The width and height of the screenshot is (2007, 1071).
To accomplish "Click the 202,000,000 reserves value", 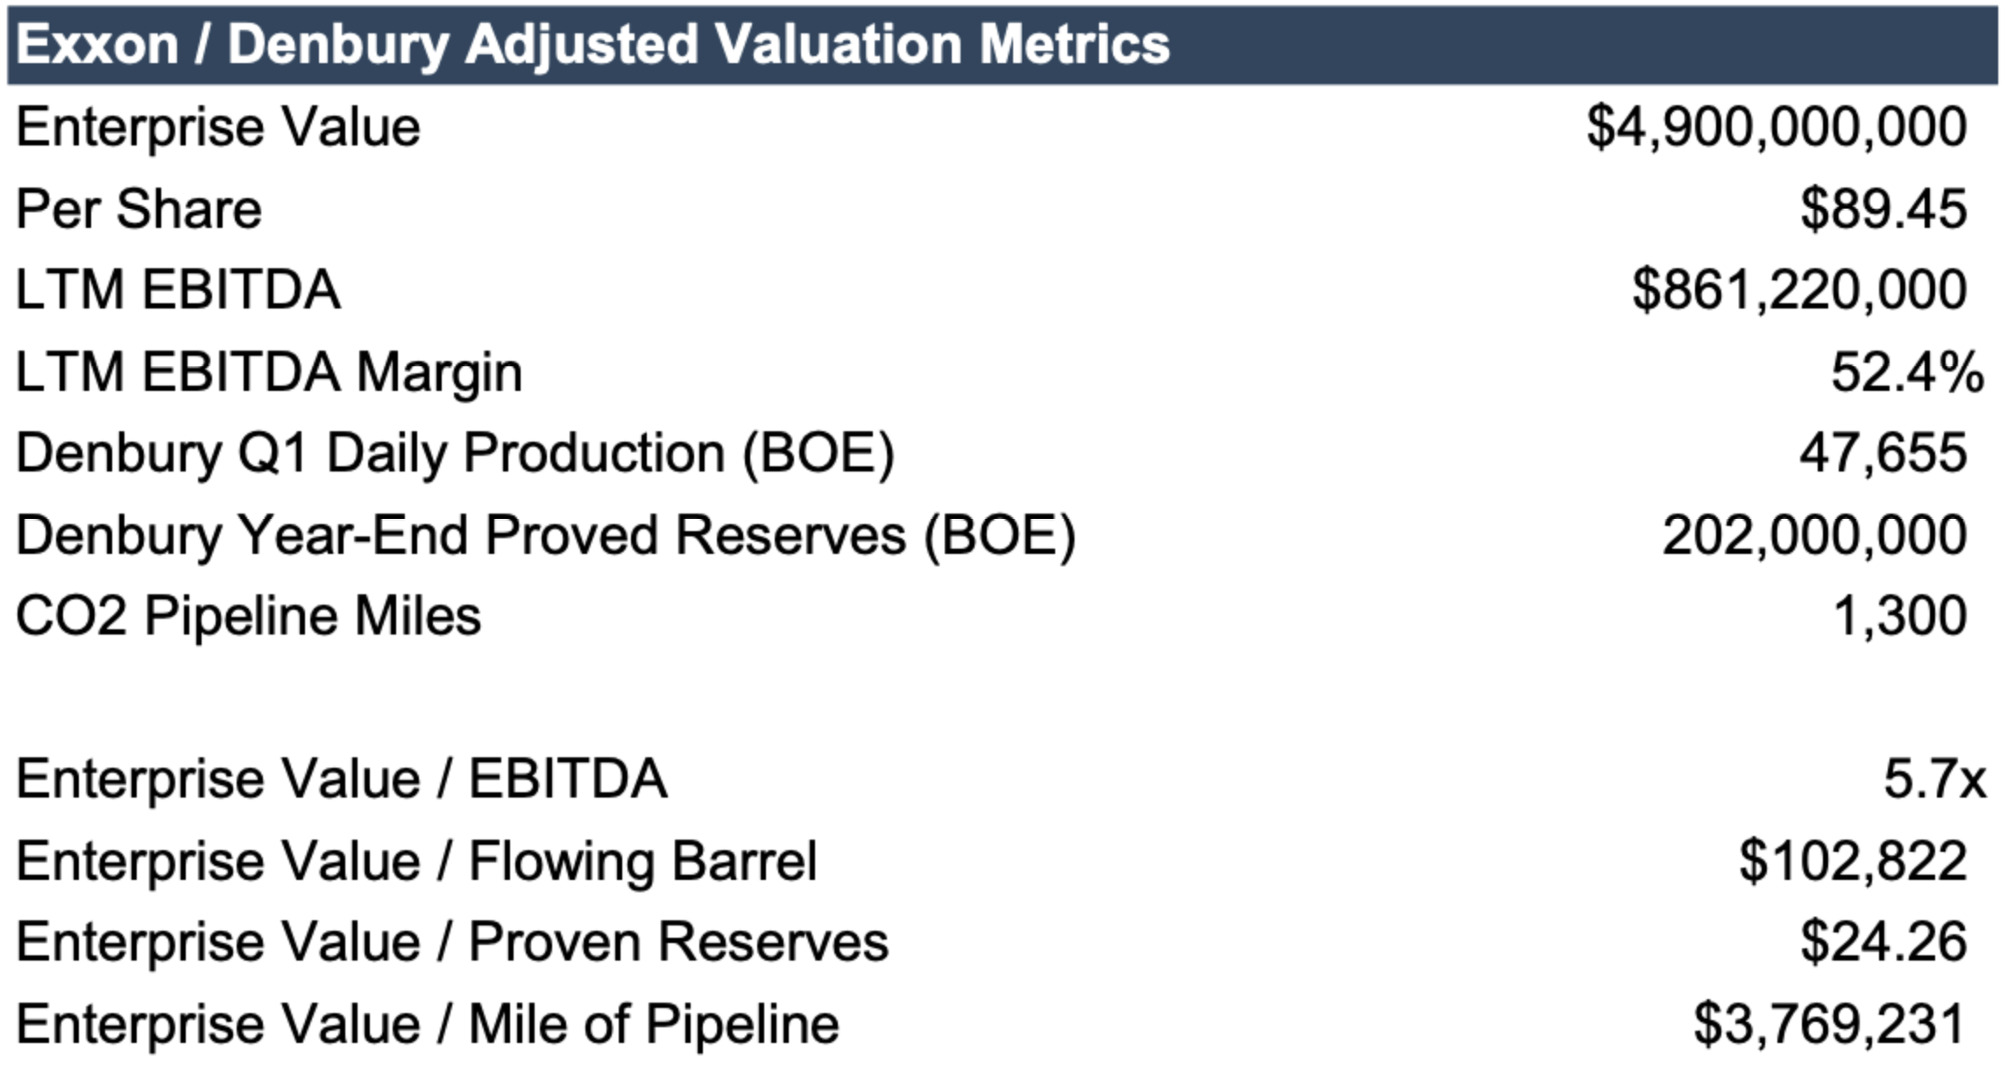I will pyautogui.click(x=1814, y=535).
